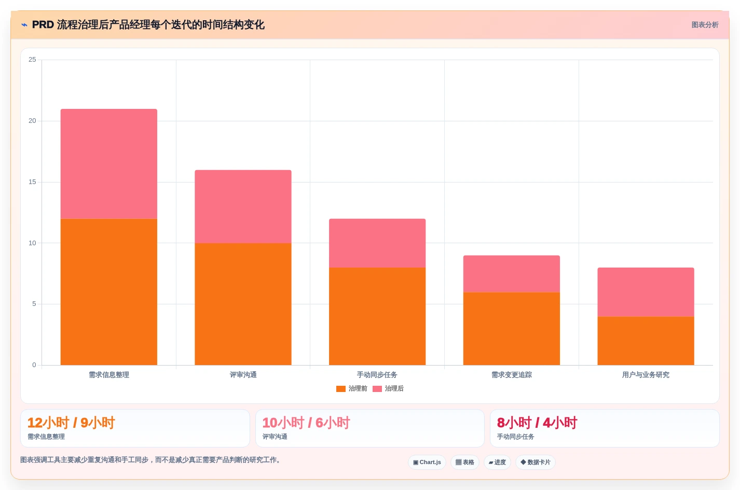Click the orange 治理前 bar for 需求信息整理
Screen dimensions: 740x490
(x=109, y=292)
